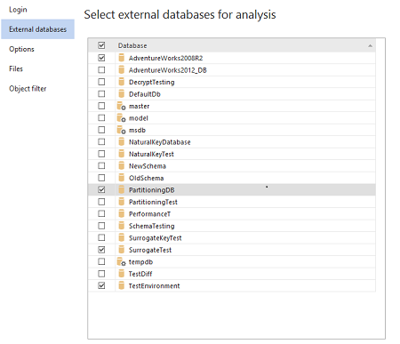Check the PartitioningTest checkbox

click(101, 202)
